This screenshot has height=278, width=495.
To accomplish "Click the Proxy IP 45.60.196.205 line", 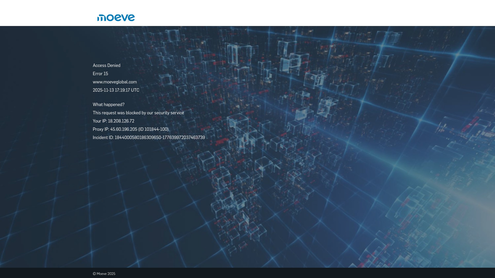I will click(131, 129).
